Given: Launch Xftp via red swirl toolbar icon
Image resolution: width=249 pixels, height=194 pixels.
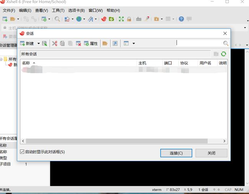Looking at the screenshot, I should [x=104, y=19].
